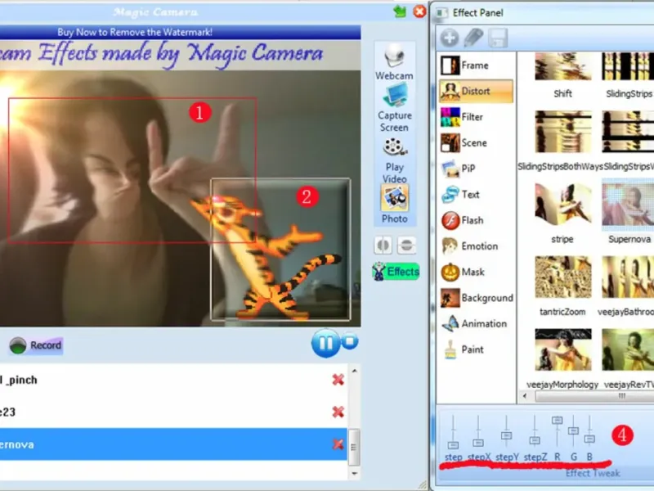Pause the video preview
Screen dimensions: 654x491
[x=325, y=343]
